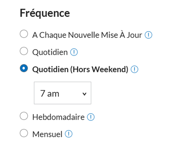The image size is (179, 147).
Task: Pick the Mensuel radio button
Action: [x=24, y=133]
